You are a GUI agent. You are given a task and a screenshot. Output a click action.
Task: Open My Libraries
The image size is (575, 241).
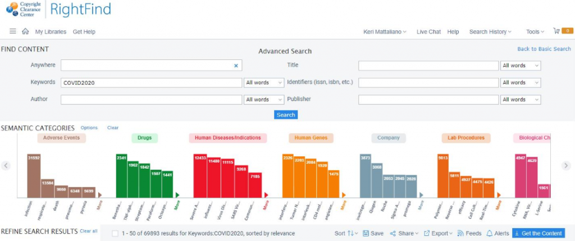point(51,31)
